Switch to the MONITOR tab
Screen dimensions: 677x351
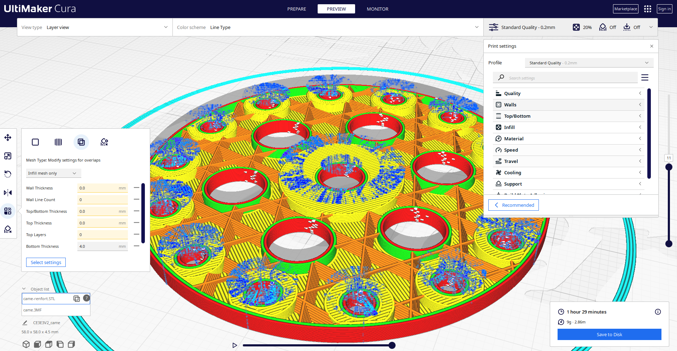click(x=377, y=9)
